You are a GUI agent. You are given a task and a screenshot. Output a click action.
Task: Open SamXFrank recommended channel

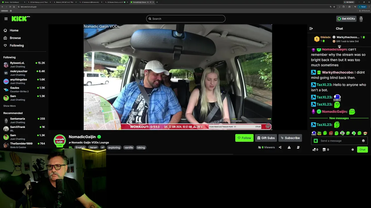click(24, 129)
